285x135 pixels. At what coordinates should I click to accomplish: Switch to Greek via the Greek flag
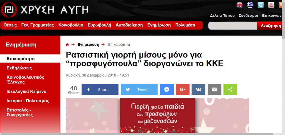(x=250, y=5)
